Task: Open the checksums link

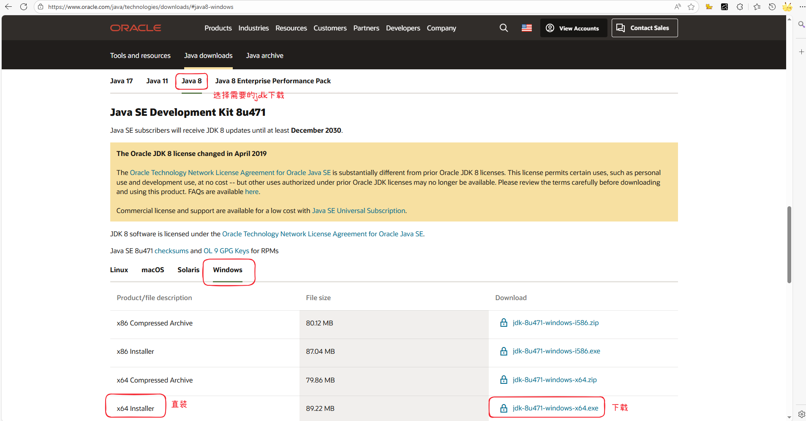Action: pyautogui.click(x=172, y=251)
